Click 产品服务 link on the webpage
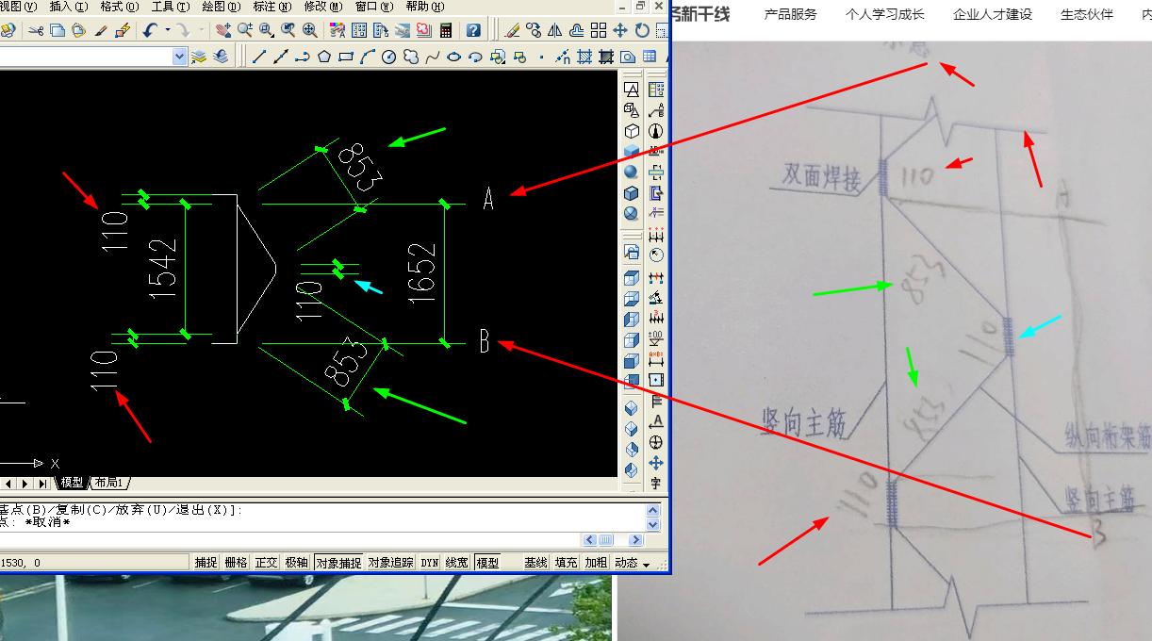This screenshot has width=1152, height=641. (790, 14)
